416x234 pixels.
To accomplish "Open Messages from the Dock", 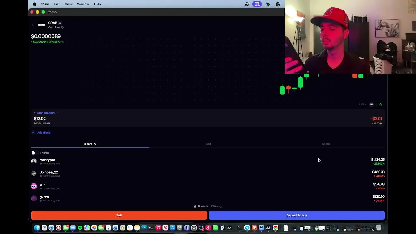I will click(66, 228).
